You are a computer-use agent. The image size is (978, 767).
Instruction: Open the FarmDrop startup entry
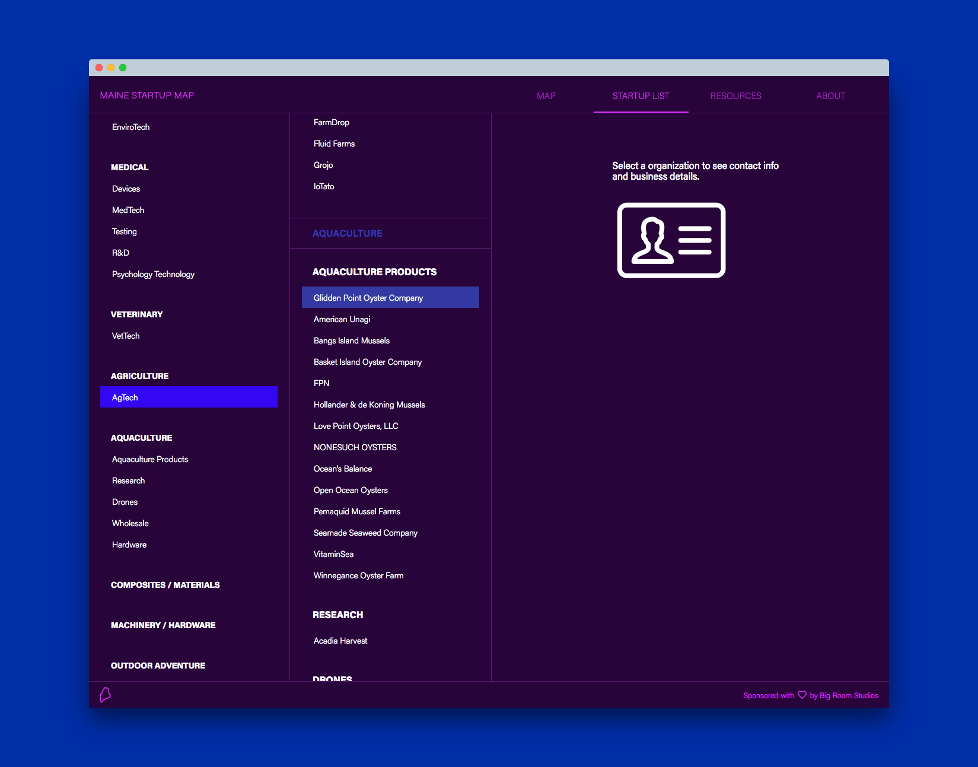[x=332, y=122]
